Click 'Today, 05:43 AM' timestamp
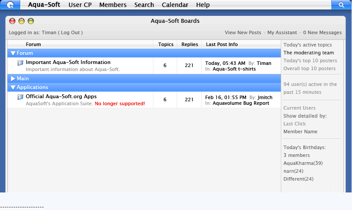 pos(225,63)
